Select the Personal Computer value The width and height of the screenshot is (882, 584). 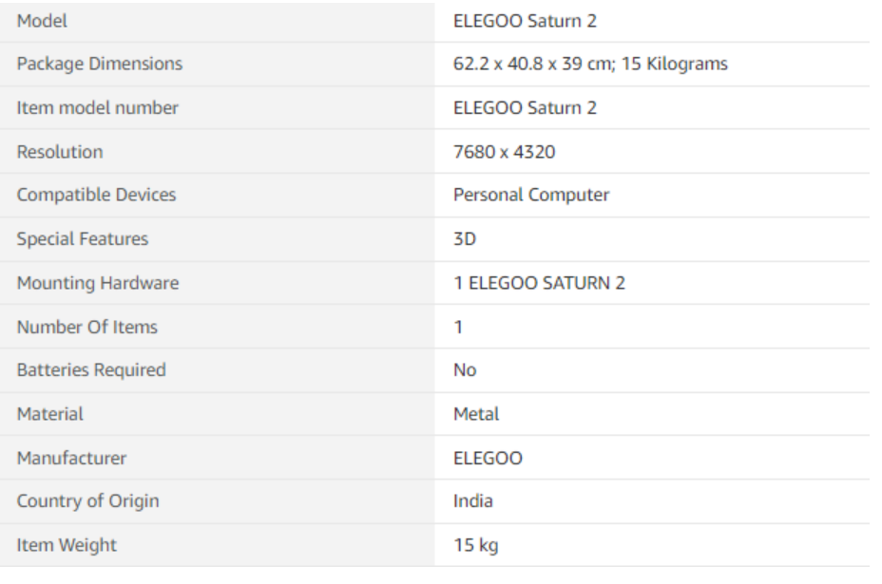tap(531, 195)
